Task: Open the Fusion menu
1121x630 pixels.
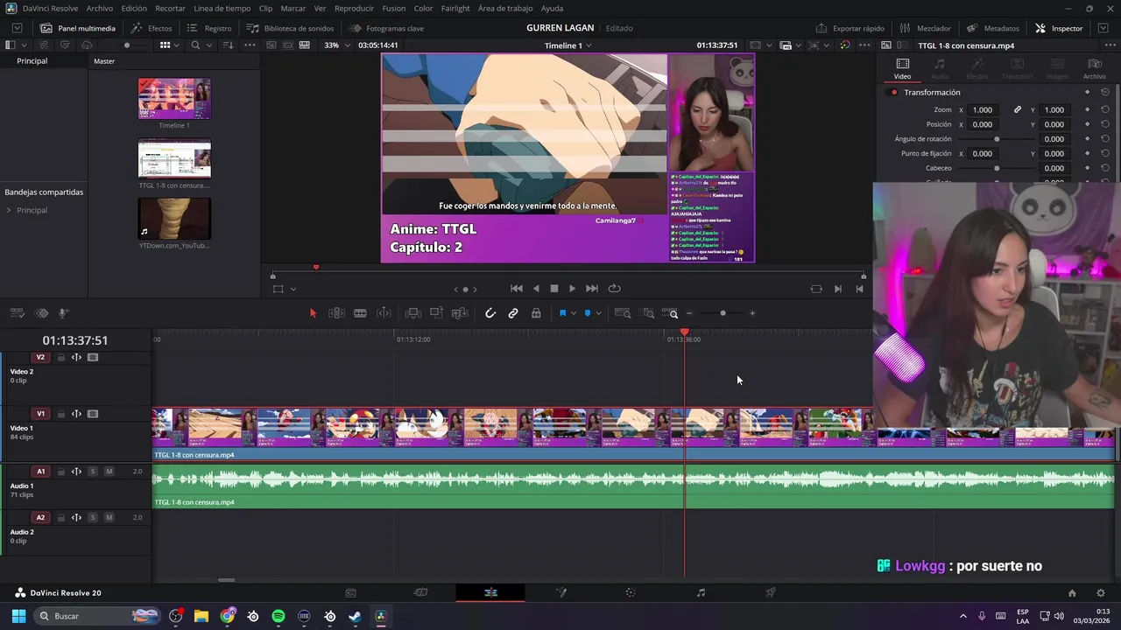Action: coord(394,8)
